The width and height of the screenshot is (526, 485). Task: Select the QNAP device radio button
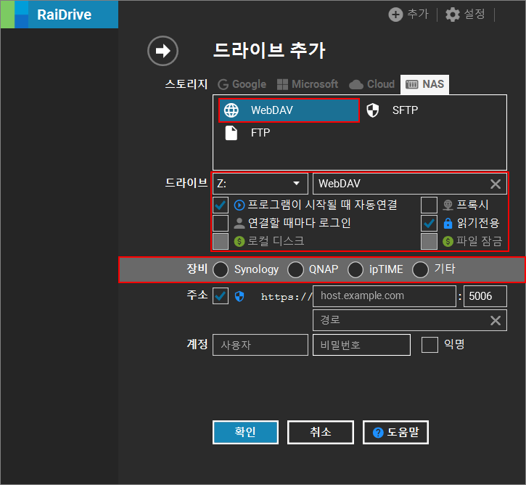pyautogui.click(x=295, y=269)
